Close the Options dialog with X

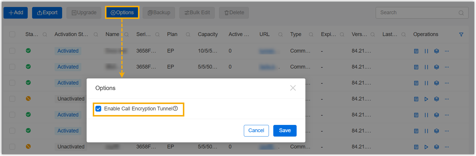tap(293, 88)
